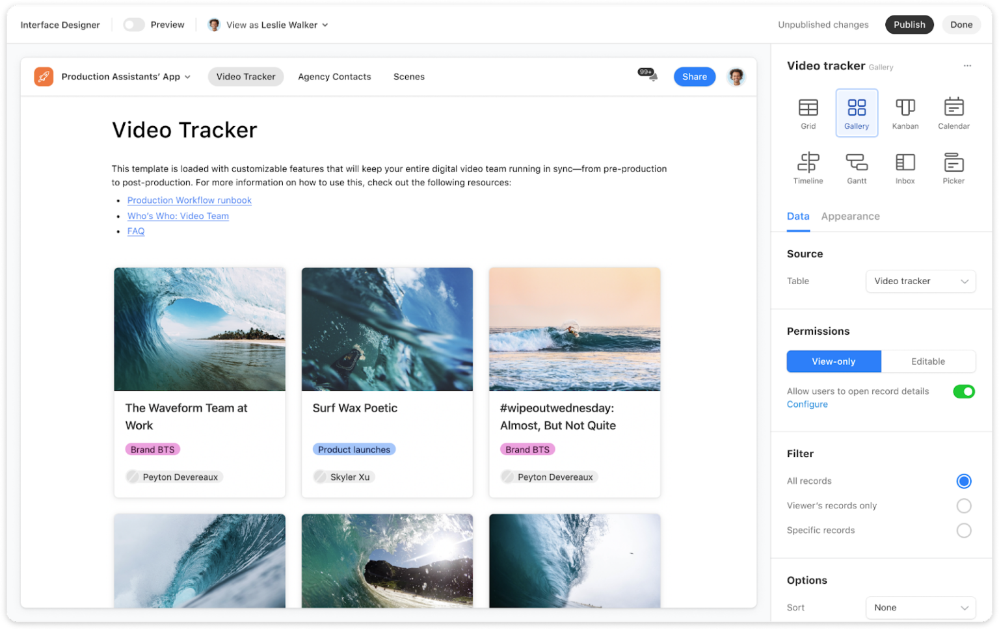Screen dimensions: 999x630
Task: Open the Agency Contacts tab
Action: (x=334, y=76)
